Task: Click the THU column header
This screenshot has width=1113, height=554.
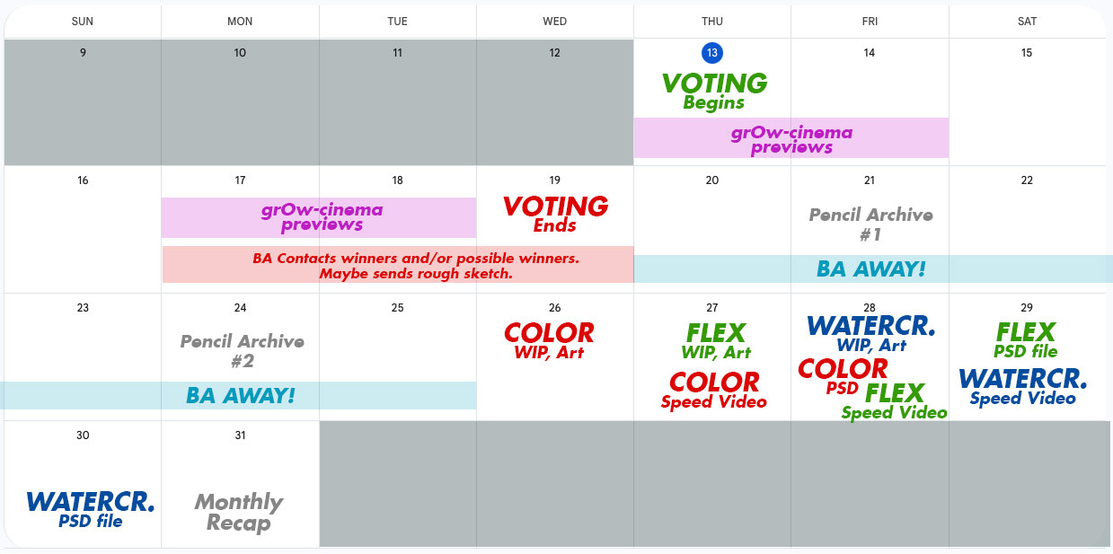Action: 711,22
